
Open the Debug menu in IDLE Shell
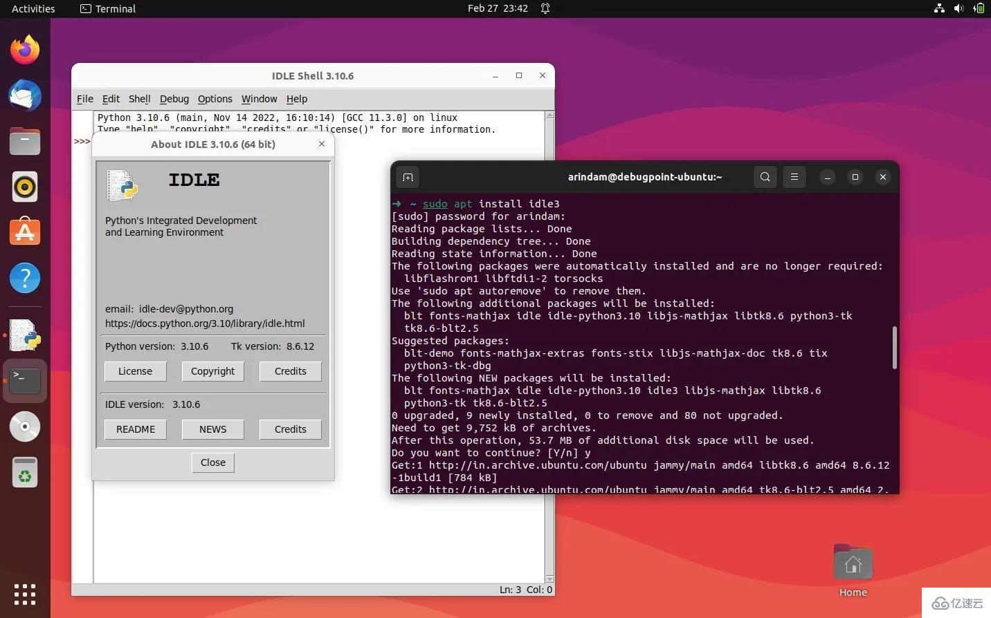[x=174, y=99]
